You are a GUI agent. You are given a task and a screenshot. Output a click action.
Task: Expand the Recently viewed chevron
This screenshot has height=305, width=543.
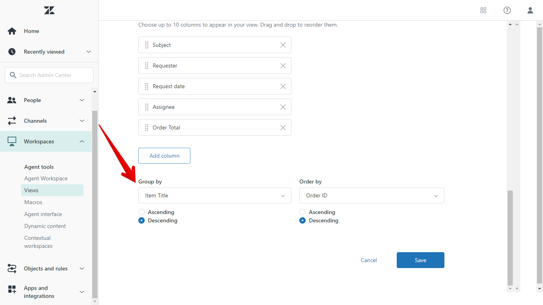tap(89, 52)
